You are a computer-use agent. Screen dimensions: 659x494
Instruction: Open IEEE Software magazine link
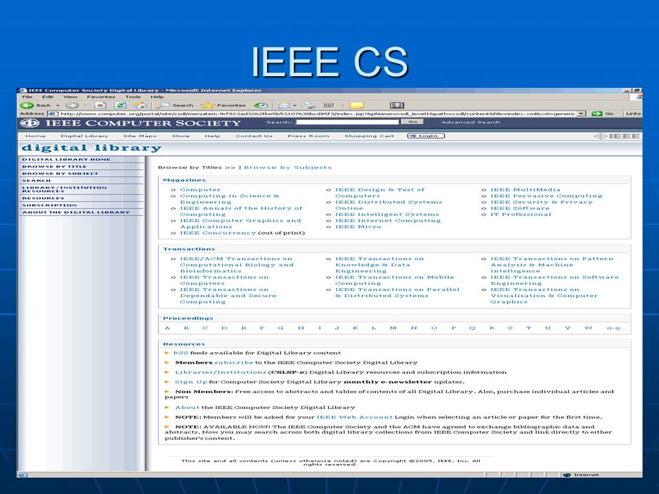pos(520,209)
